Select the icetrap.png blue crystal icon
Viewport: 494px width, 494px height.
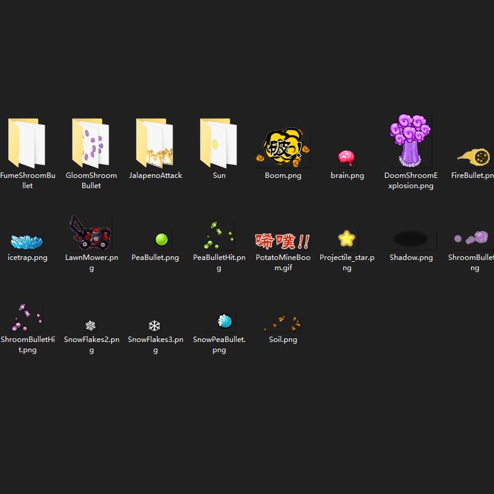[27, 242]
